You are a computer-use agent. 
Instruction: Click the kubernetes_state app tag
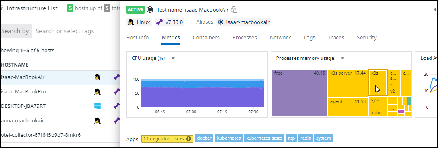click(x=264, y=138)
